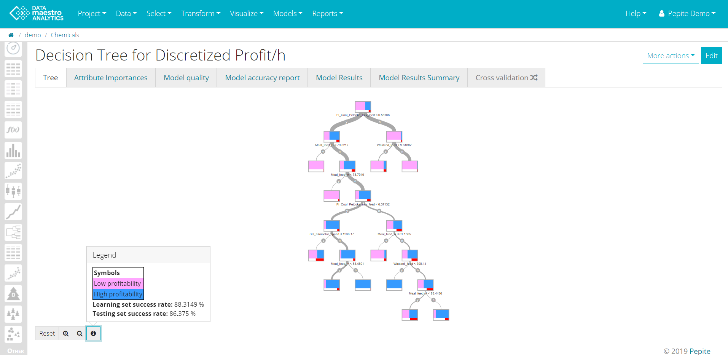
Task: Switch to the Attribute Importances tab
Action: tap(111, 78)
